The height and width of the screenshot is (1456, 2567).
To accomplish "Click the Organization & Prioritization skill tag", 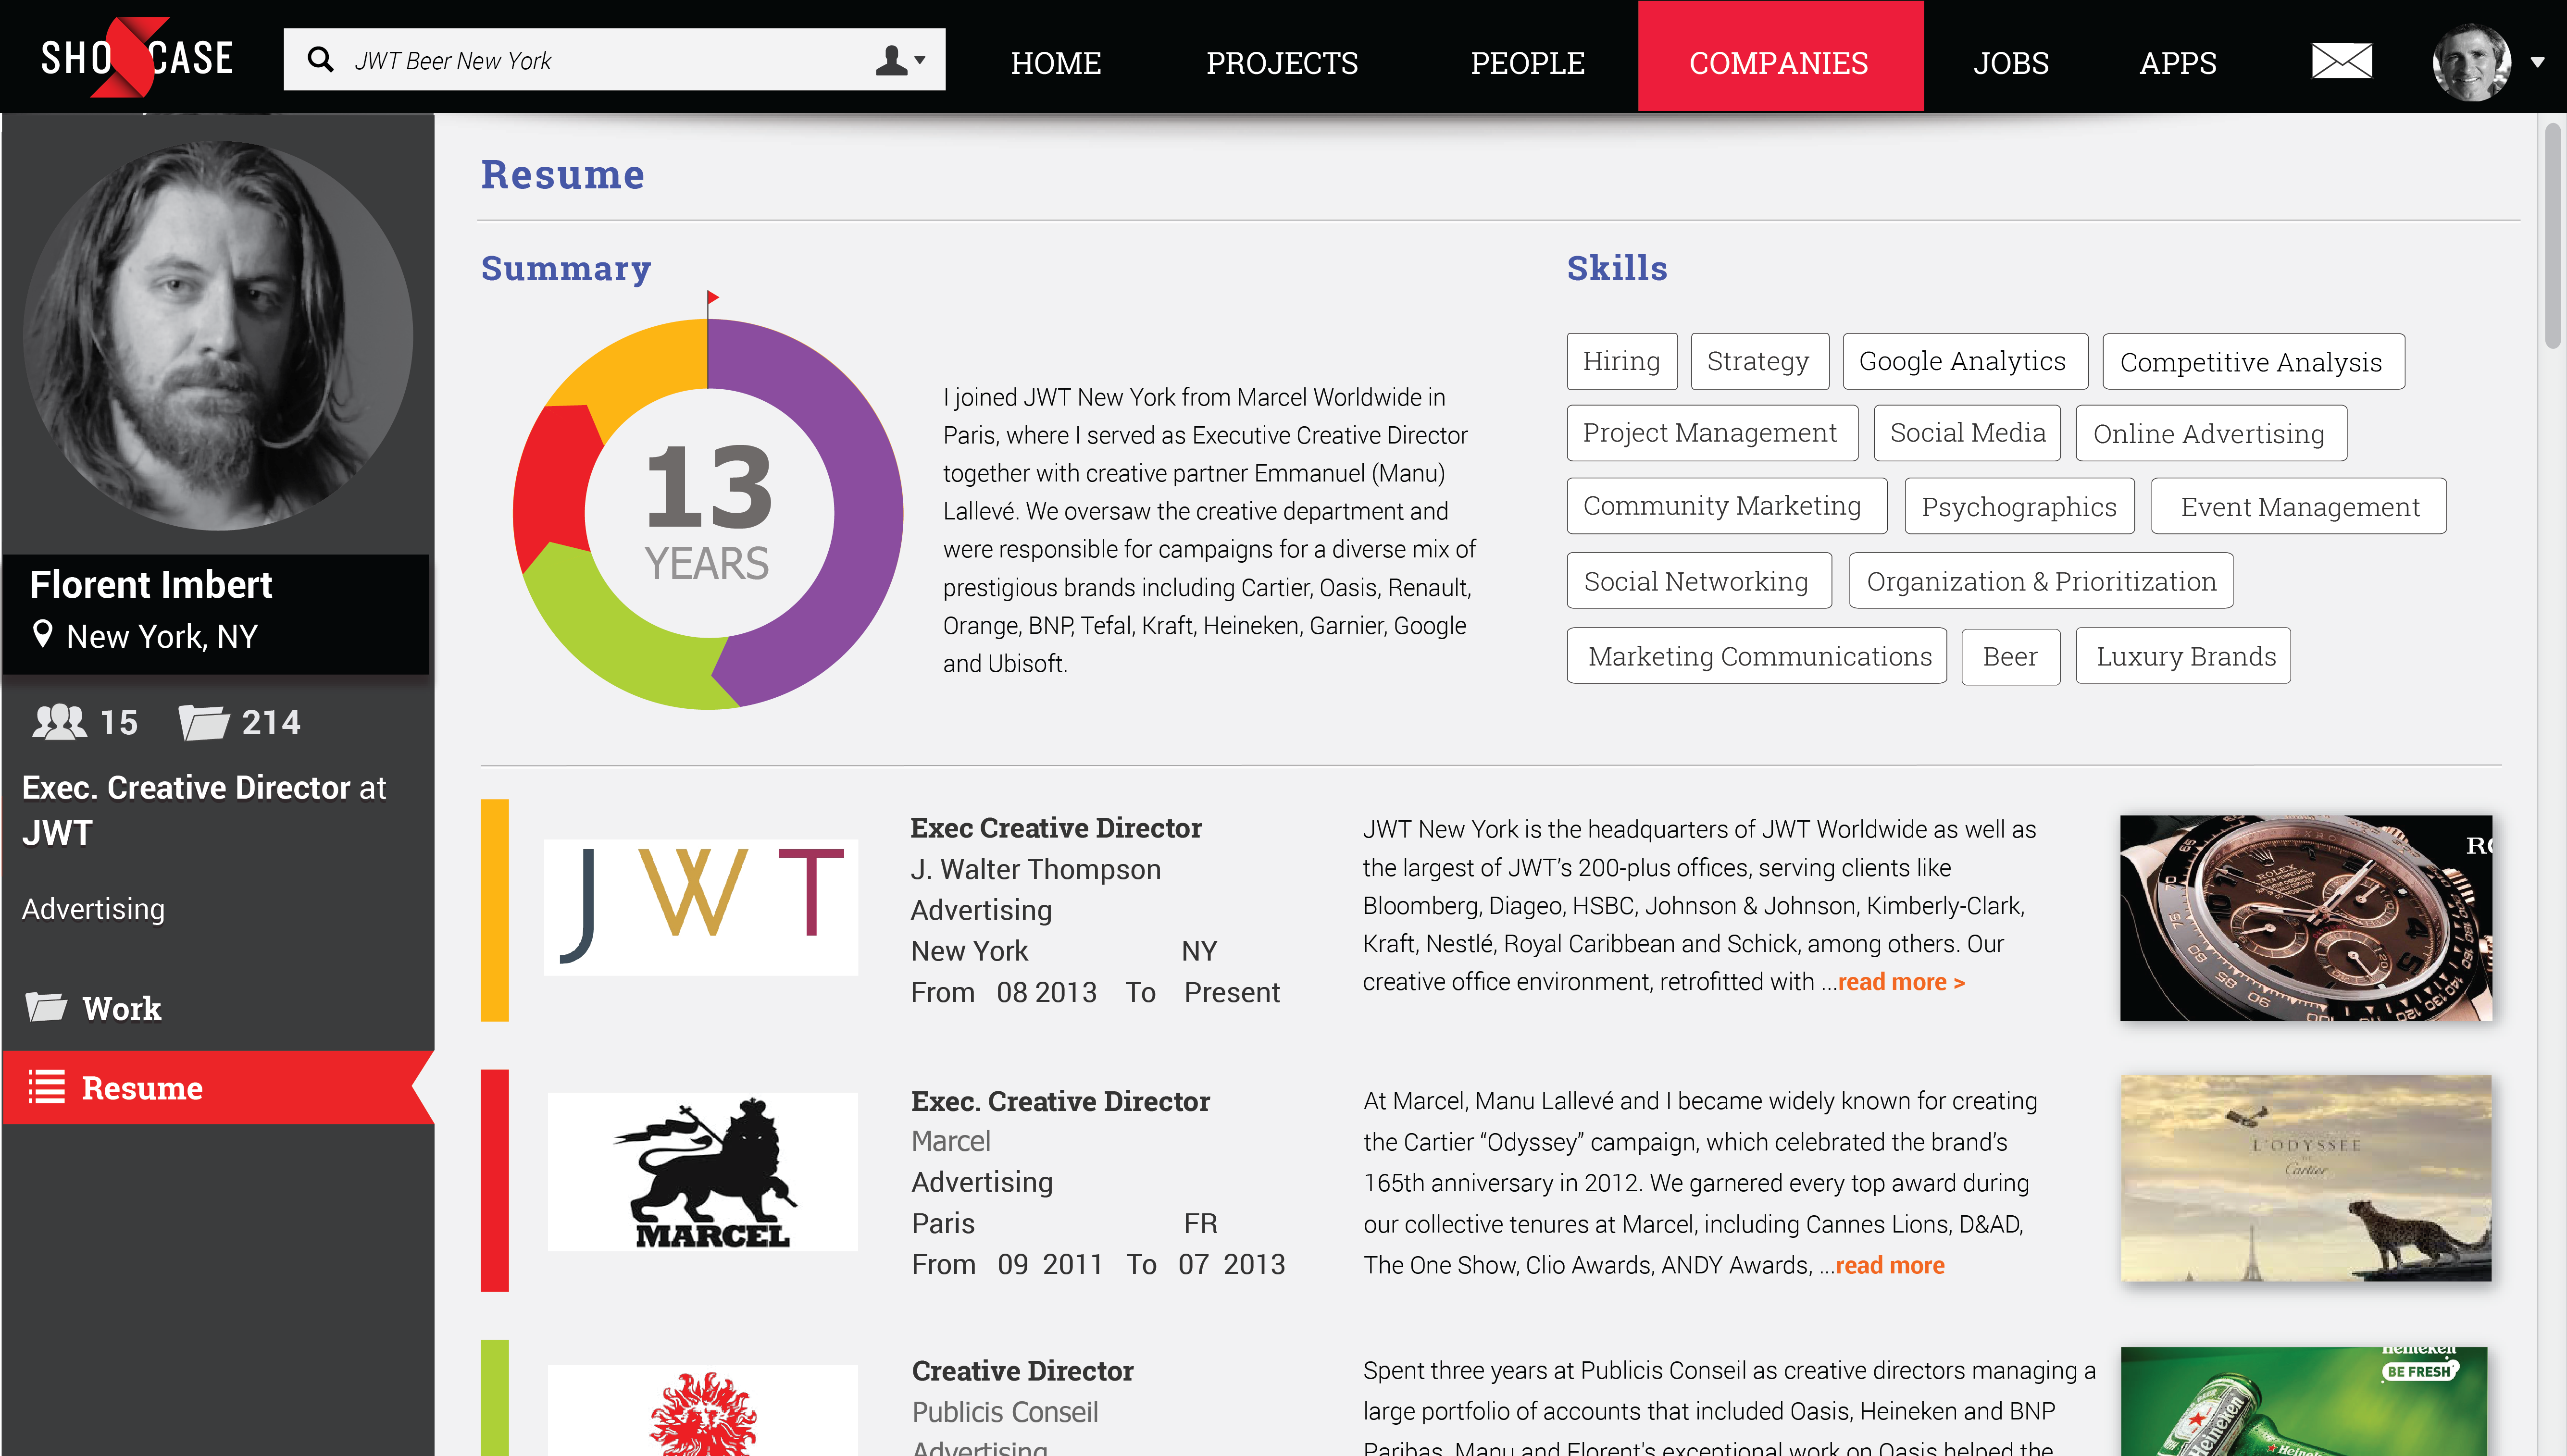I will click(x=2041, y=581).
